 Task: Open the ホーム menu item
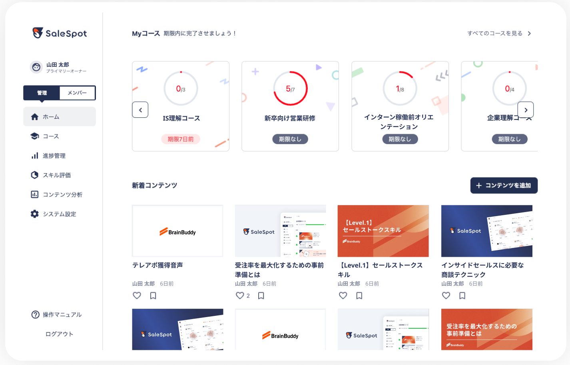(60, 117)
